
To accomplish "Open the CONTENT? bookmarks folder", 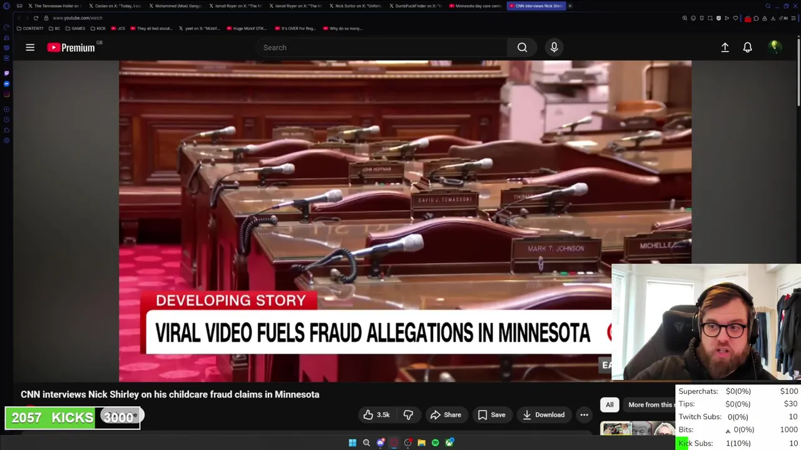I will point(30,28).
